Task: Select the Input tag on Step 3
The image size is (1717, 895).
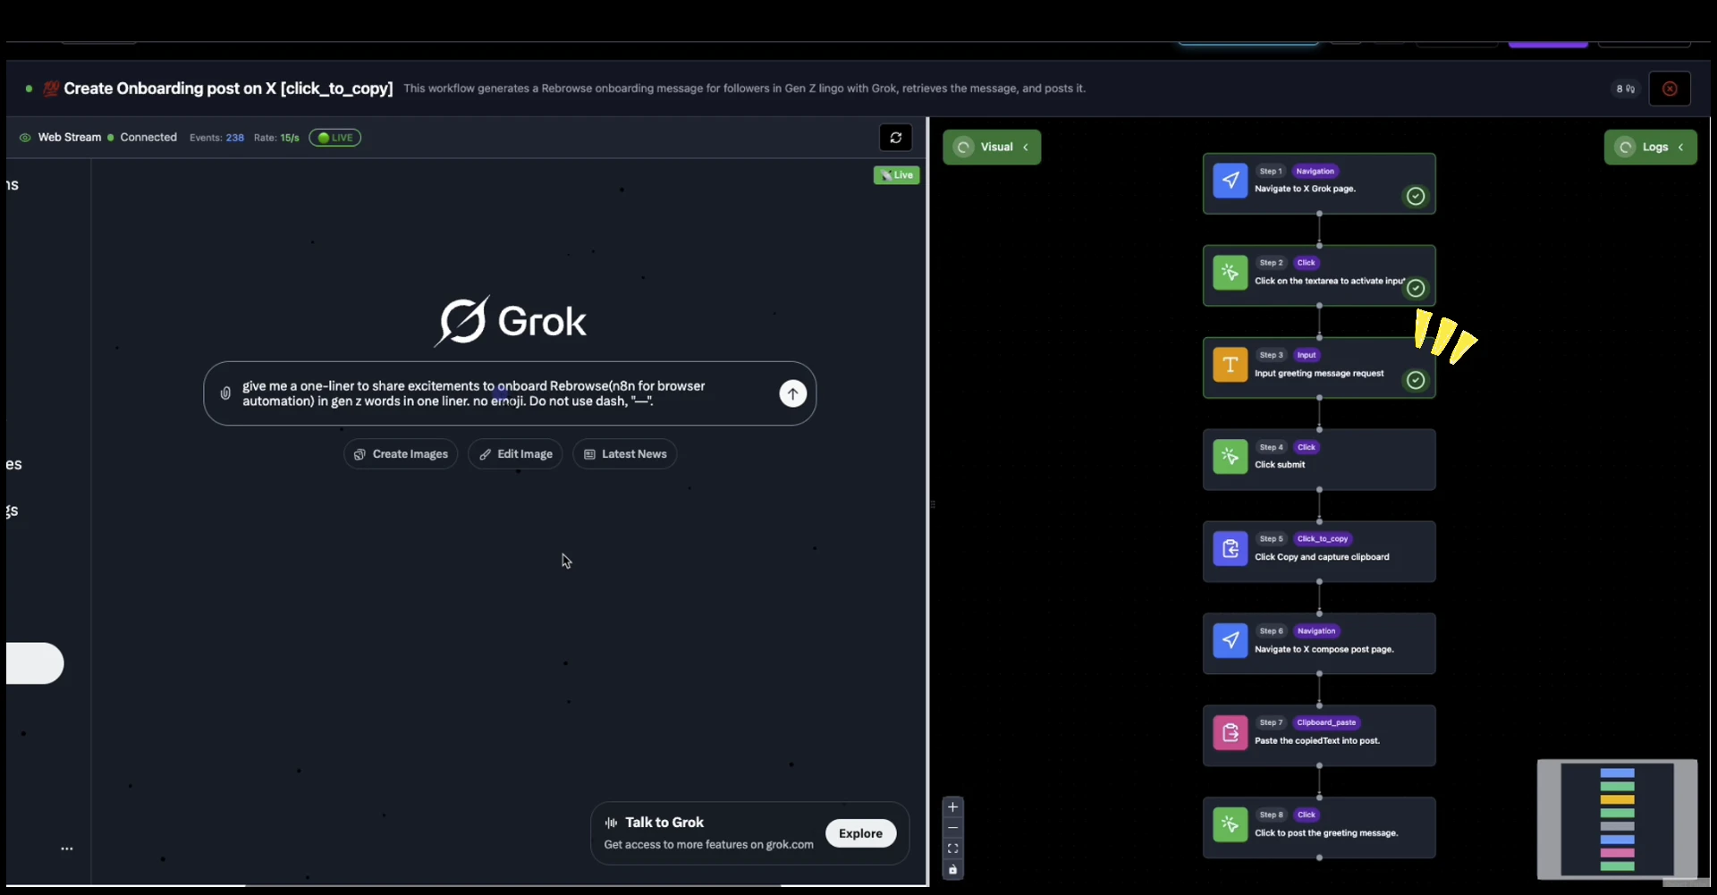Action: pos(1307,355)
